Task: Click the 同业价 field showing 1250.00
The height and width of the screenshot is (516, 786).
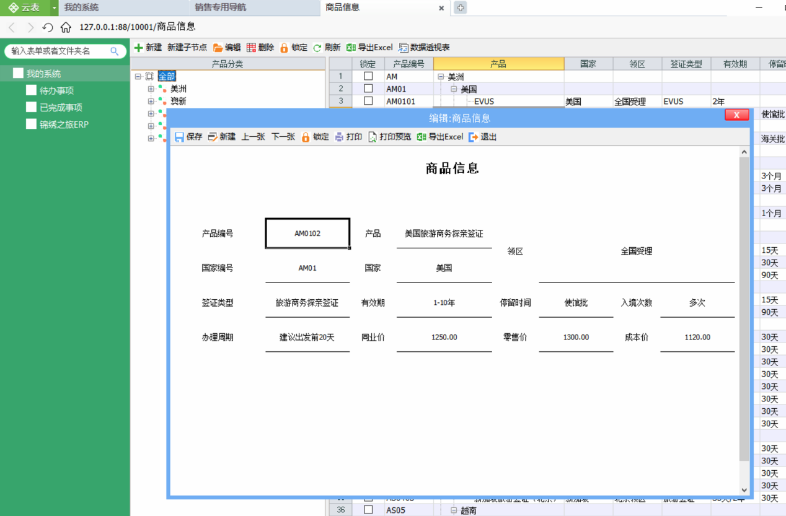Action: click(444, 338)
